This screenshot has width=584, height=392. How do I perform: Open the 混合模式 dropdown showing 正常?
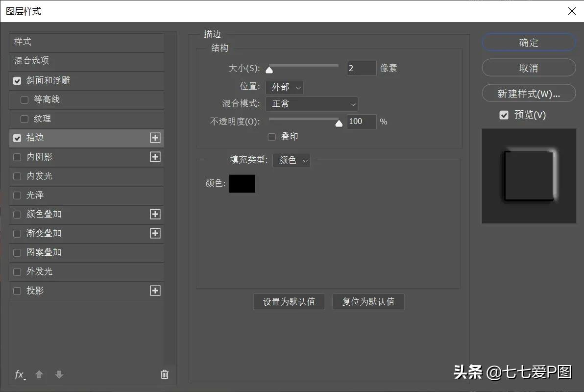click(x=312, y=104)
